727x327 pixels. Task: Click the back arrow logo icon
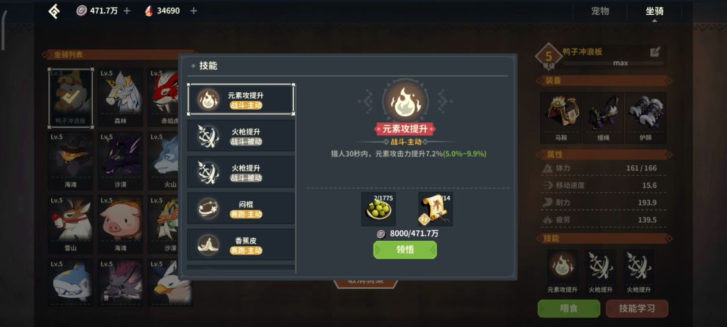[55, 11]
